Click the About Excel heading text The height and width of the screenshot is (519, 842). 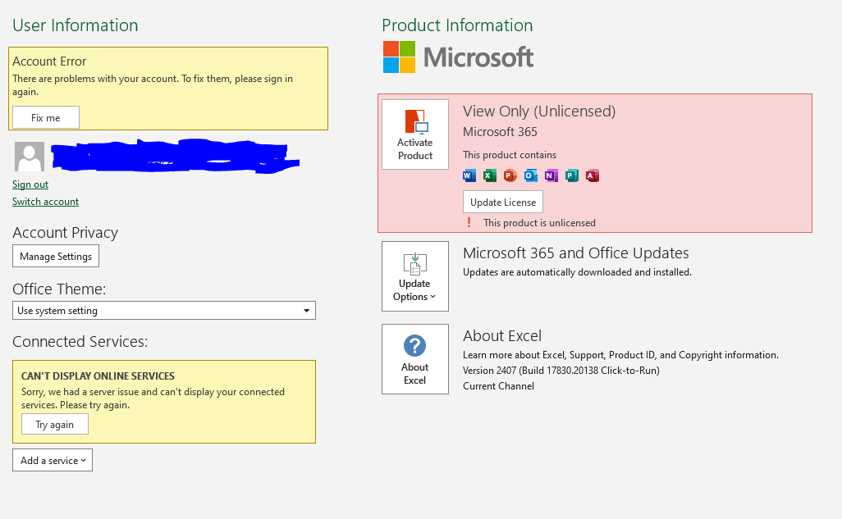tap(502, 336)
